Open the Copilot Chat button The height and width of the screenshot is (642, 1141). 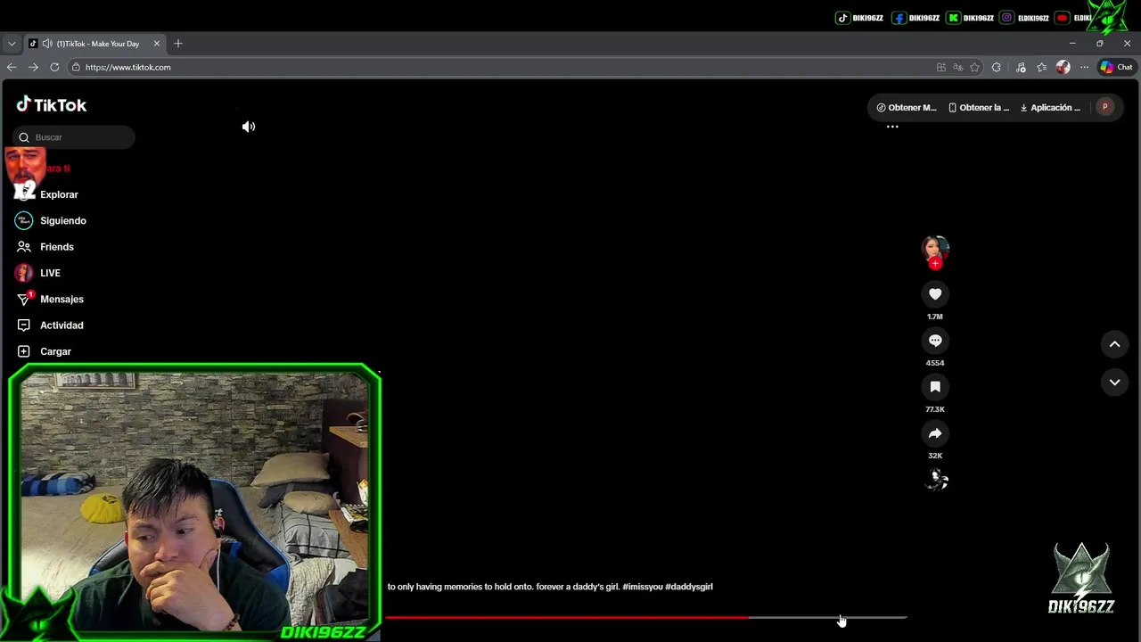(x=1116, y=67)
